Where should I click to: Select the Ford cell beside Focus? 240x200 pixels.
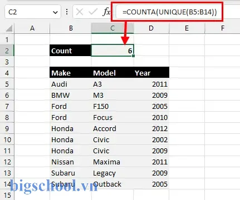(71, 117)
